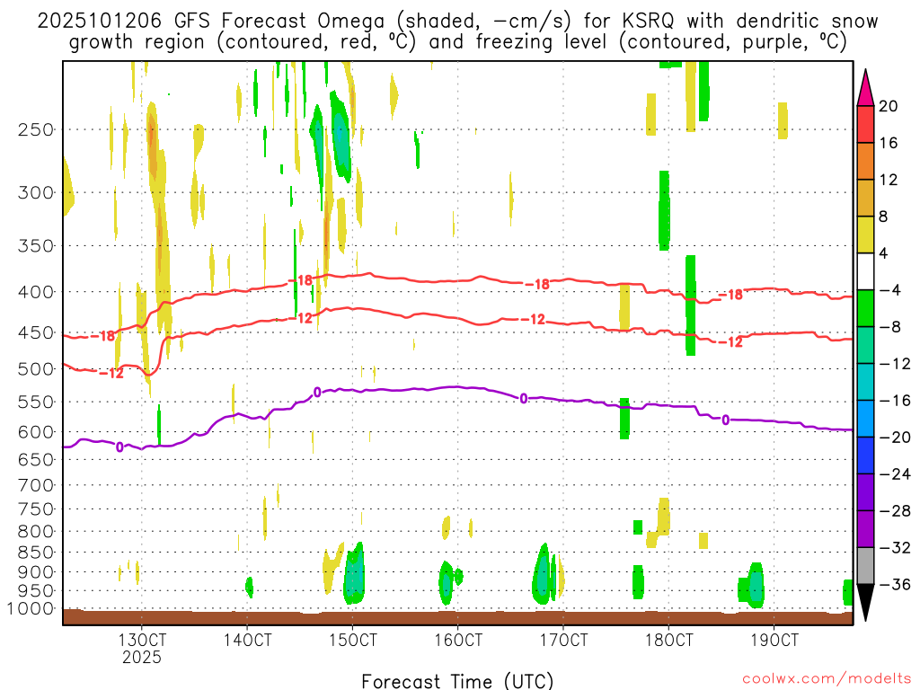
Task: Click the 170CT time axis label
Action: click(x=563, y=640)
